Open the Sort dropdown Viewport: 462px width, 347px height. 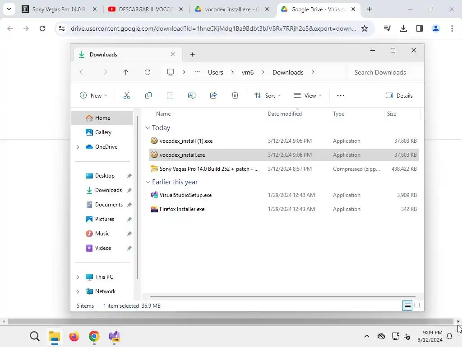click(268, 95)
